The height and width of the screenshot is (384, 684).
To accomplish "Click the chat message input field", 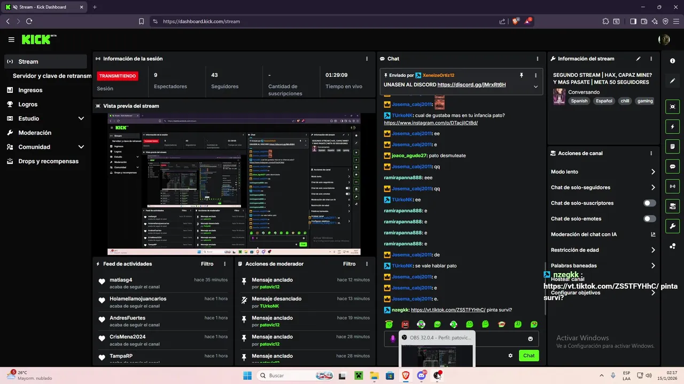I will click(461, 339).
